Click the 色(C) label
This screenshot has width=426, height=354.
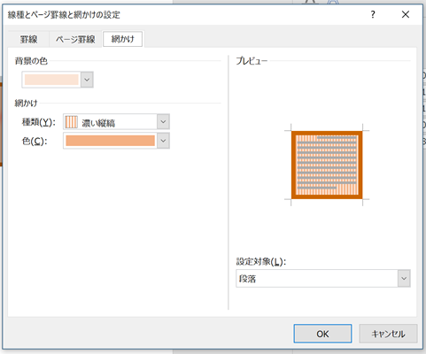tap(35, 141)
